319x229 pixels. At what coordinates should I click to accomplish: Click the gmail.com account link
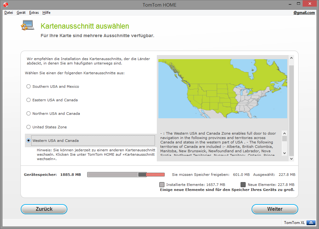[x=304, y=13]
